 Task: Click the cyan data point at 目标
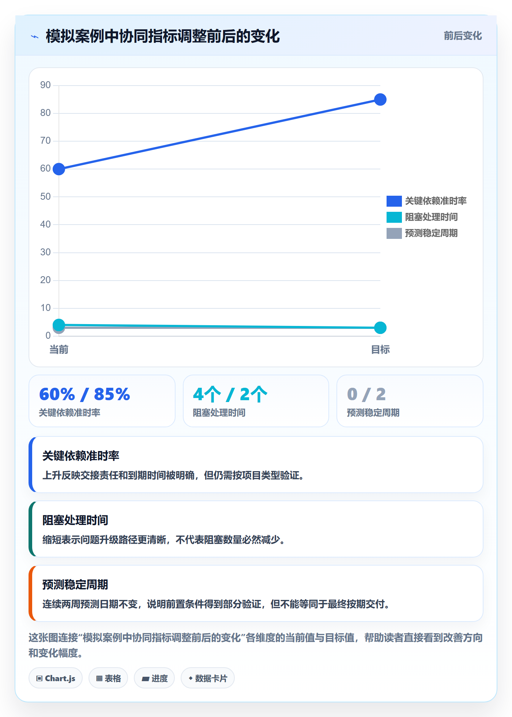tap(380, 328)
